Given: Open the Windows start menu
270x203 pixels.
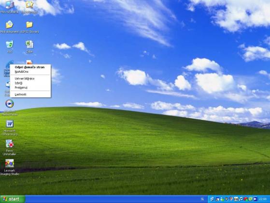Looking at the screenshot, I should 13,199.
